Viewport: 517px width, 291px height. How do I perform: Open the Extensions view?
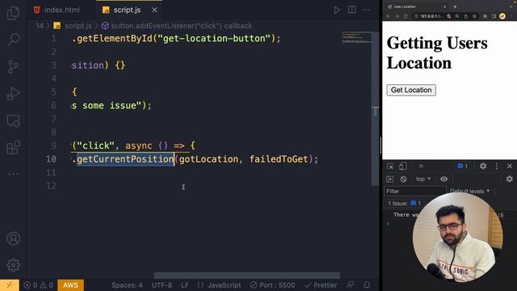coord(13,147)
